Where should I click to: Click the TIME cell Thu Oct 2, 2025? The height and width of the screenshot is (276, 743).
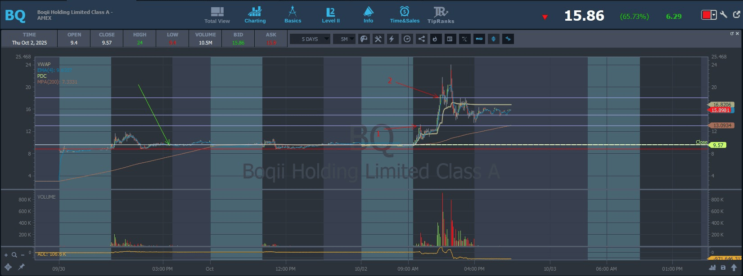click(29, 43)
